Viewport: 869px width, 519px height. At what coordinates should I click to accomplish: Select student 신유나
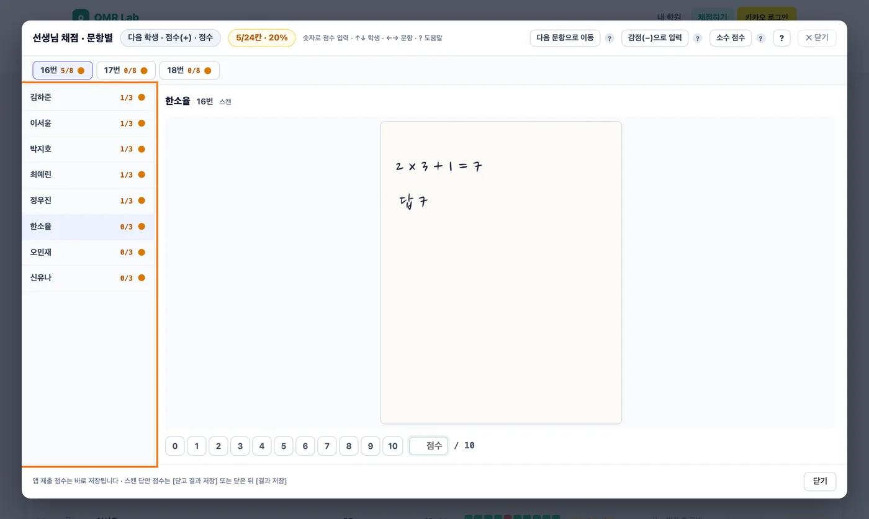click(88, 278)
